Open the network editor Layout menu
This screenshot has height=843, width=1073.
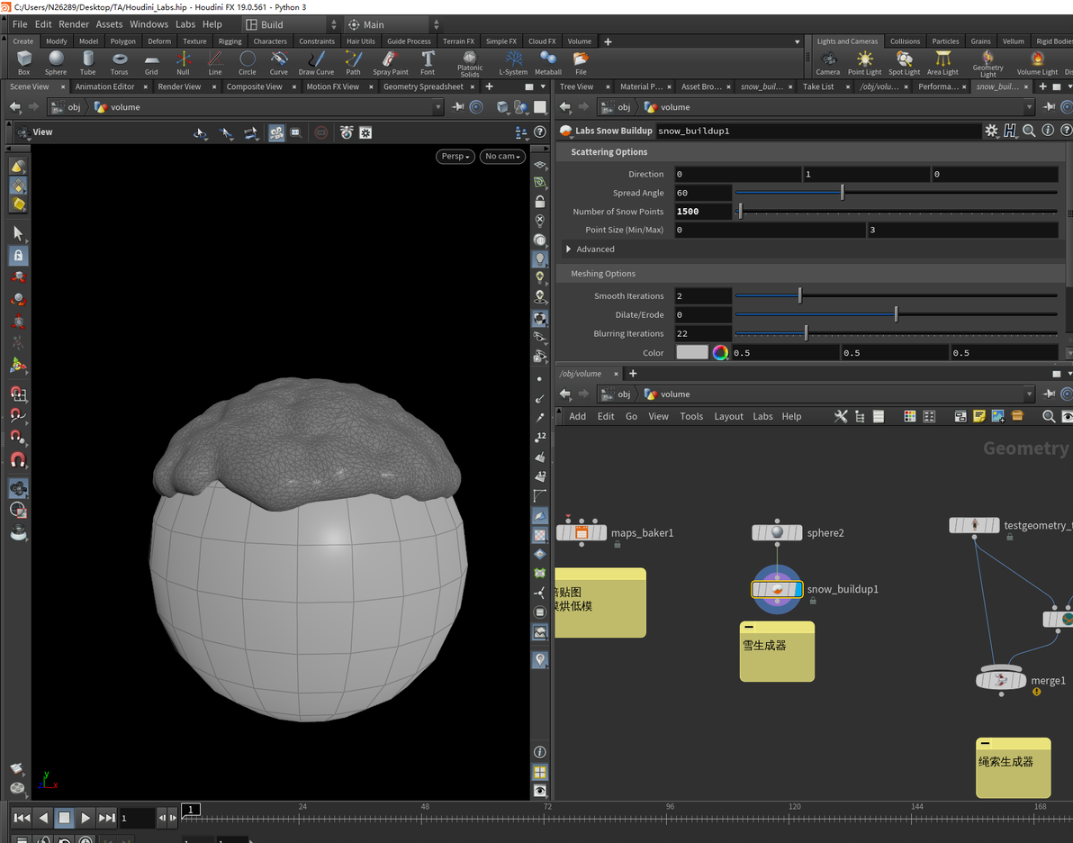728,416
